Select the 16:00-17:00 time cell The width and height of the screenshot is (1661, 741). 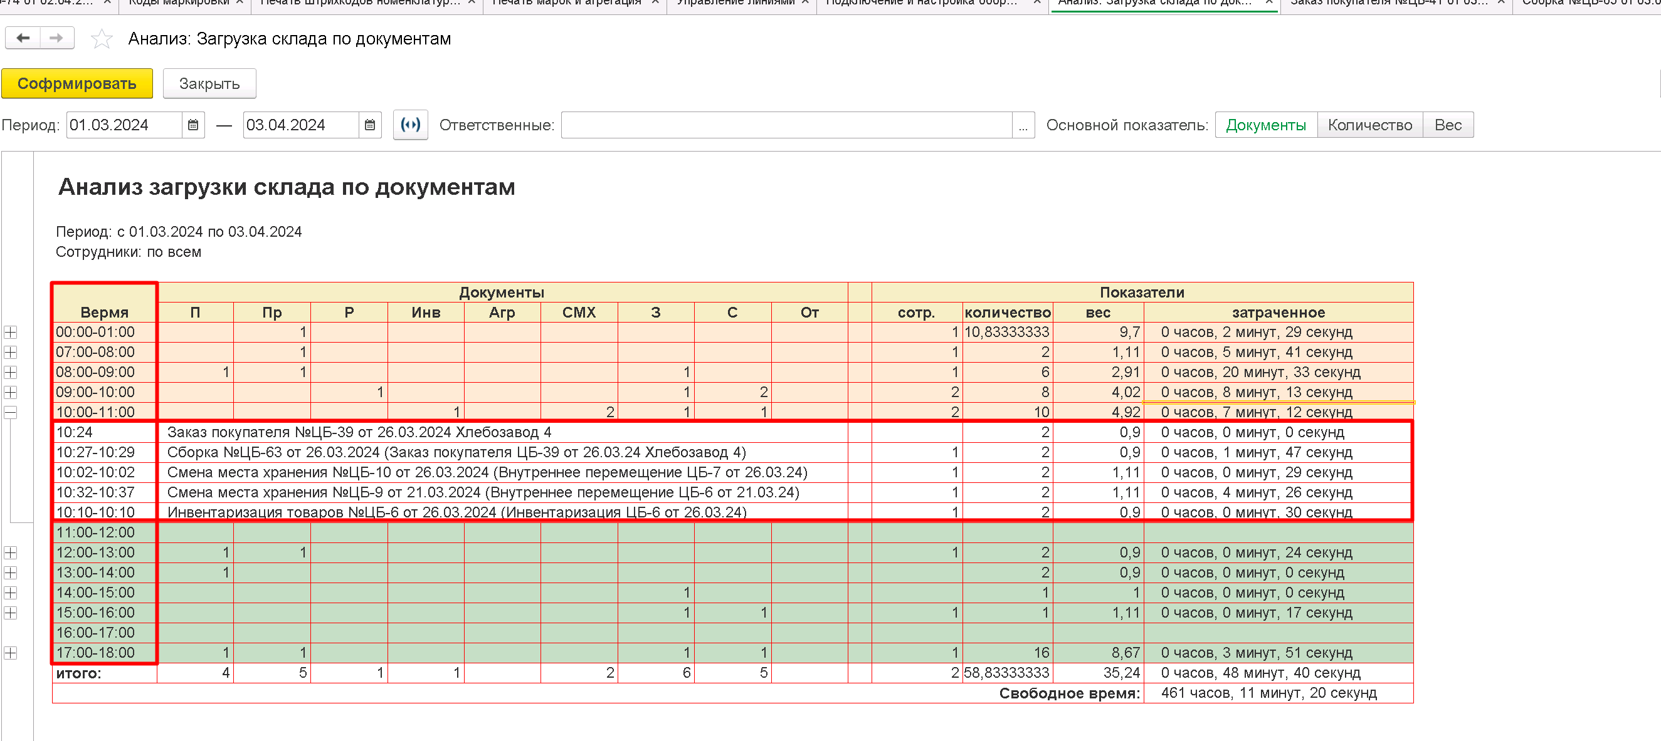click(x=105, y=633)
